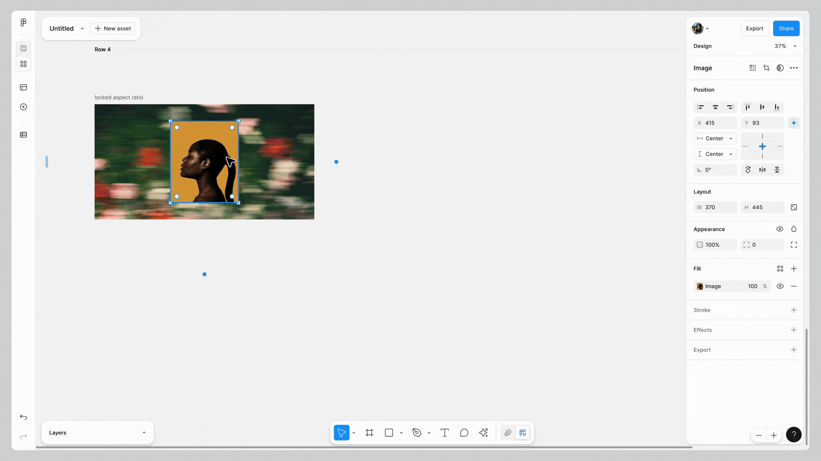The image size is (821, 461).
Task: Align selection to top
Action: click(747, 107)
